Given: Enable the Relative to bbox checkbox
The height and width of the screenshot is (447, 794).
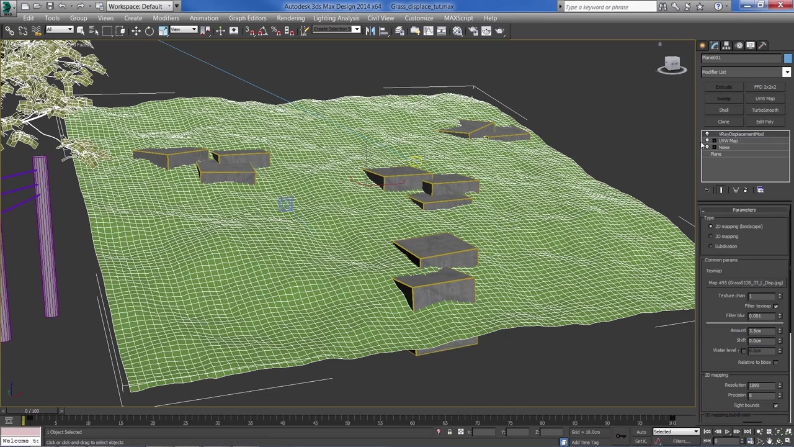Looking at the screenshot, I should pos(775,363).
